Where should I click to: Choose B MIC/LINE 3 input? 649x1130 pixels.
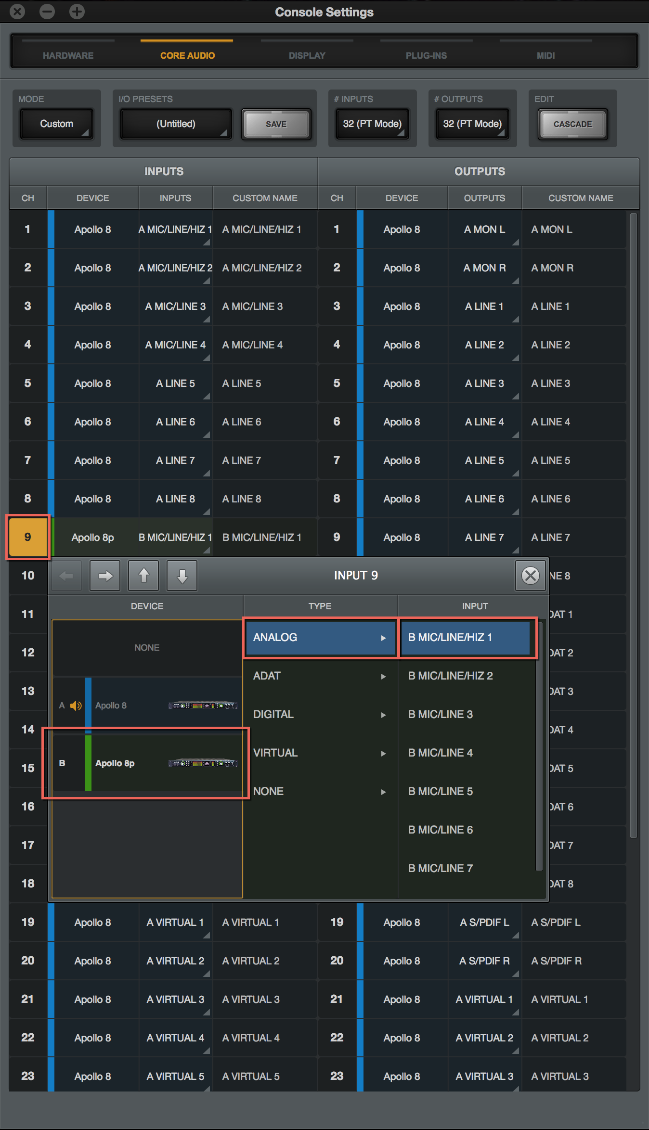[x=466, y=715]
